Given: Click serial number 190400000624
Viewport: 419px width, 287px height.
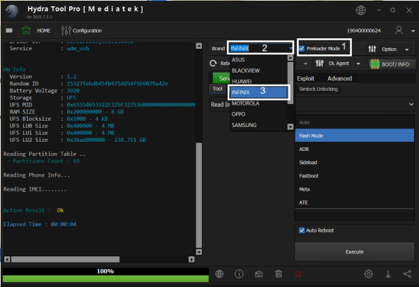Looking at the screenshot, I should (x=363, y=31).
